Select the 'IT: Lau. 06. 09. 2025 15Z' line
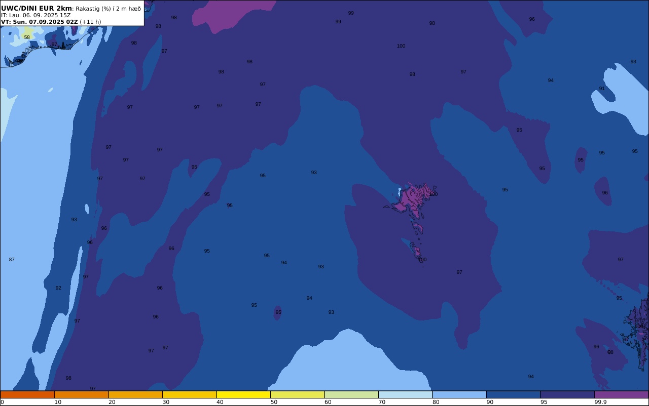 pos(36,15)
